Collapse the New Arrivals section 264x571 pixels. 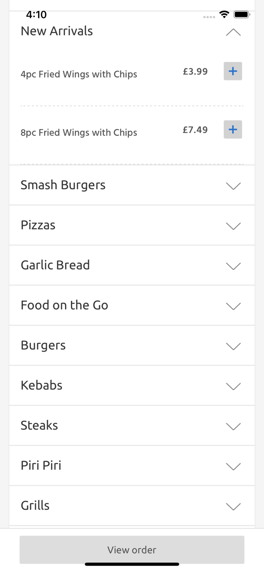[x=233, y=32]
